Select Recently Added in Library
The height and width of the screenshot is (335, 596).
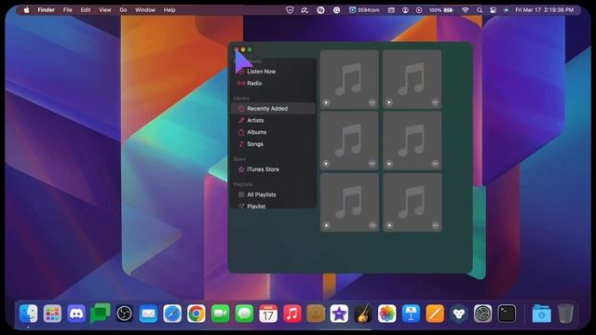273,109
